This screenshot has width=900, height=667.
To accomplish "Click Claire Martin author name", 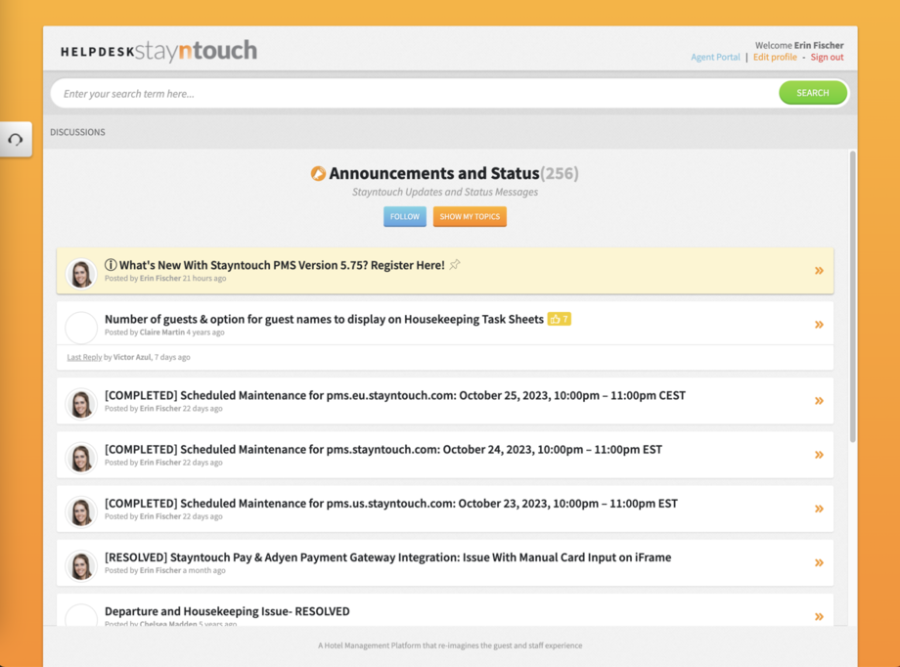I will 161,333.
